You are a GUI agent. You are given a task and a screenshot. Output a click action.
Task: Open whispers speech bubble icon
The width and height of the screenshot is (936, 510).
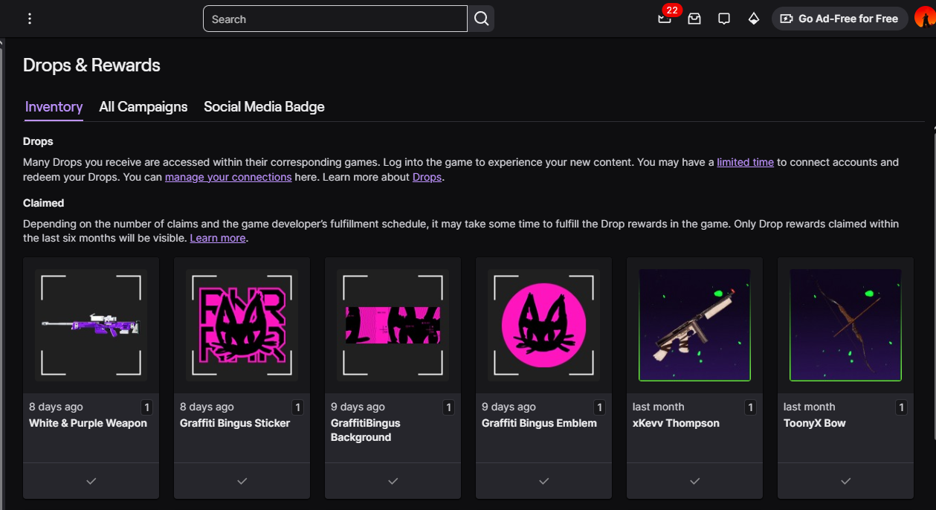(724, 19)
